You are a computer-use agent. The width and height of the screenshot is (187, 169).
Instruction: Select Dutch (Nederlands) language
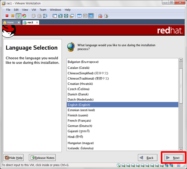coord(122,99)
